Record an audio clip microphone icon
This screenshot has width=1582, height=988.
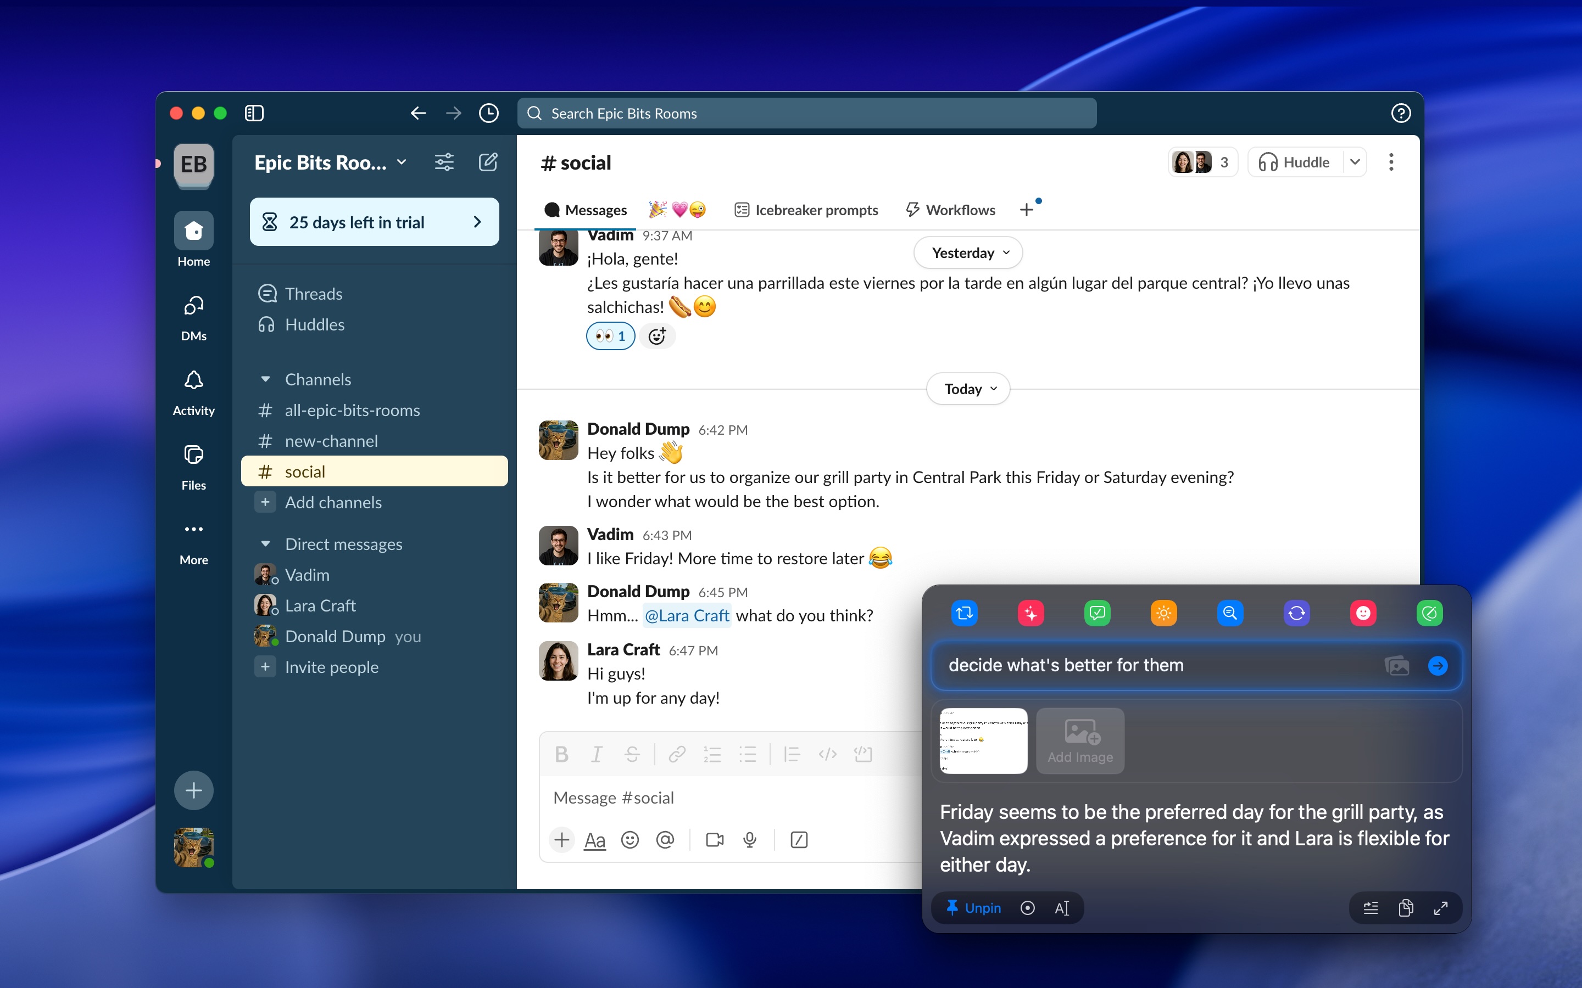coord(750,840)
